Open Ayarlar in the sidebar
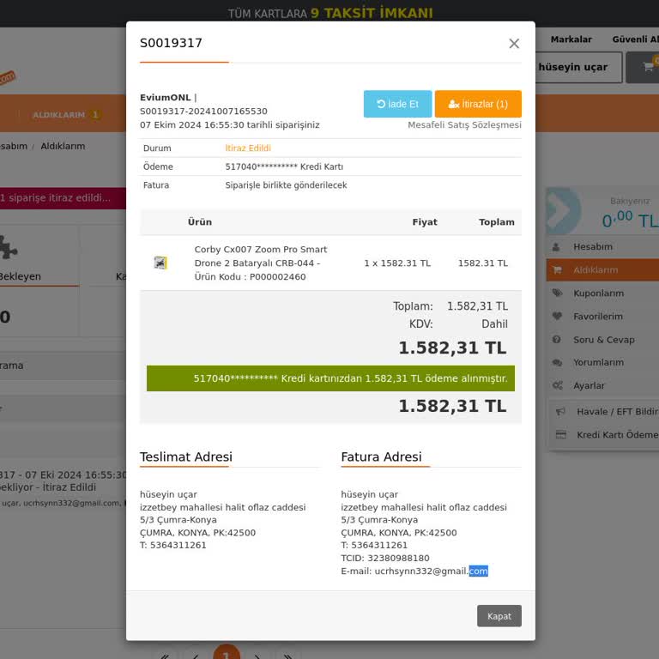The image size is (659, 659). pos(589,385)
